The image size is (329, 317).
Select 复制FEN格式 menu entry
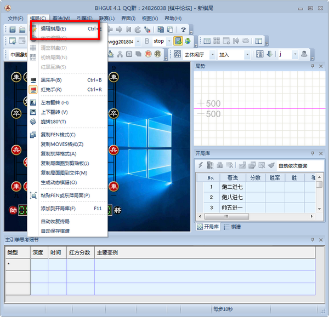(58, 135)
